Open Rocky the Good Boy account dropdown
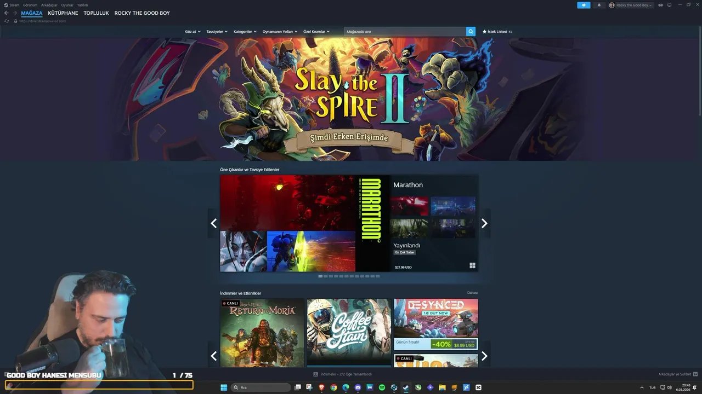This screenshot has width=702, height=394. click(631, 5)
